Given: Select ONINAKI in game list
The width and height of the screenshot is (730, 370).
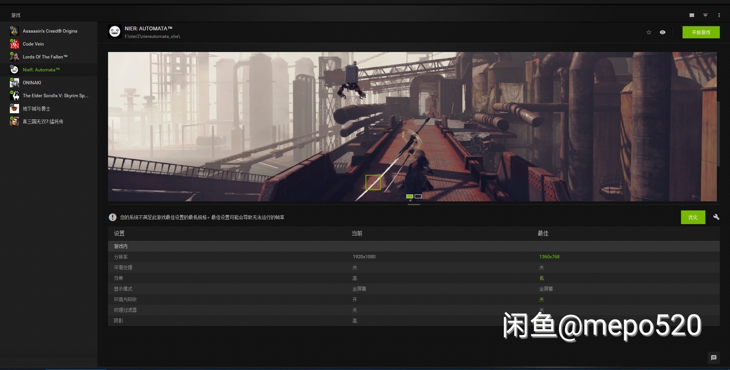Looking at the screenshot, I should (49, 83).
